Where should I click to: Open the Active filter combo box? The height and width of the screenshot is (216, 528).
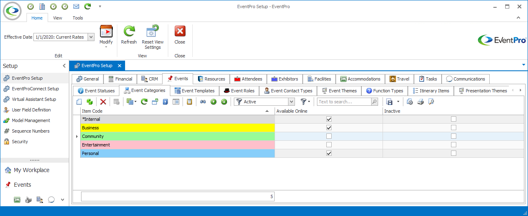coord(291,102)
